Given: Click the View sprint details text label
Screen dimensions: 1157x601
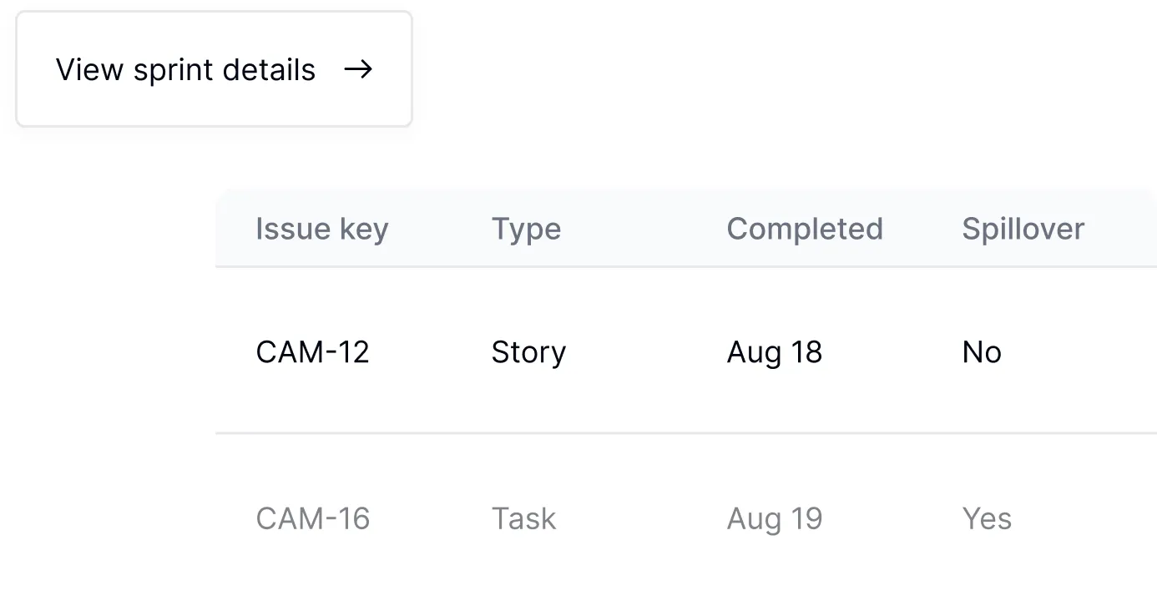Looking at the screenshot, I should [x=185, y=69].
